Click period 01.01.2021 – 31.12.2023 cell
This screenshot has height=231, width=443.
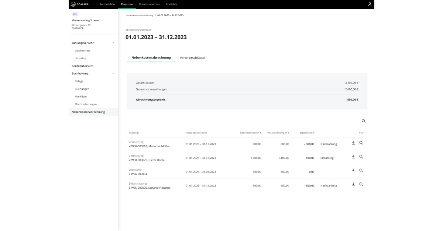(201, 158)
